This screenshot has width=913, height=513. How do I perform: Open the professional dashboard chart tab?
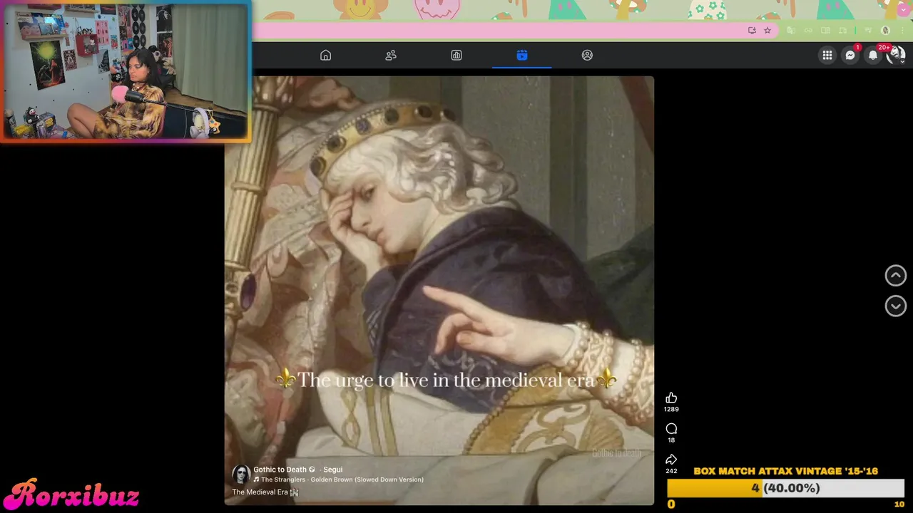[456, 55]
